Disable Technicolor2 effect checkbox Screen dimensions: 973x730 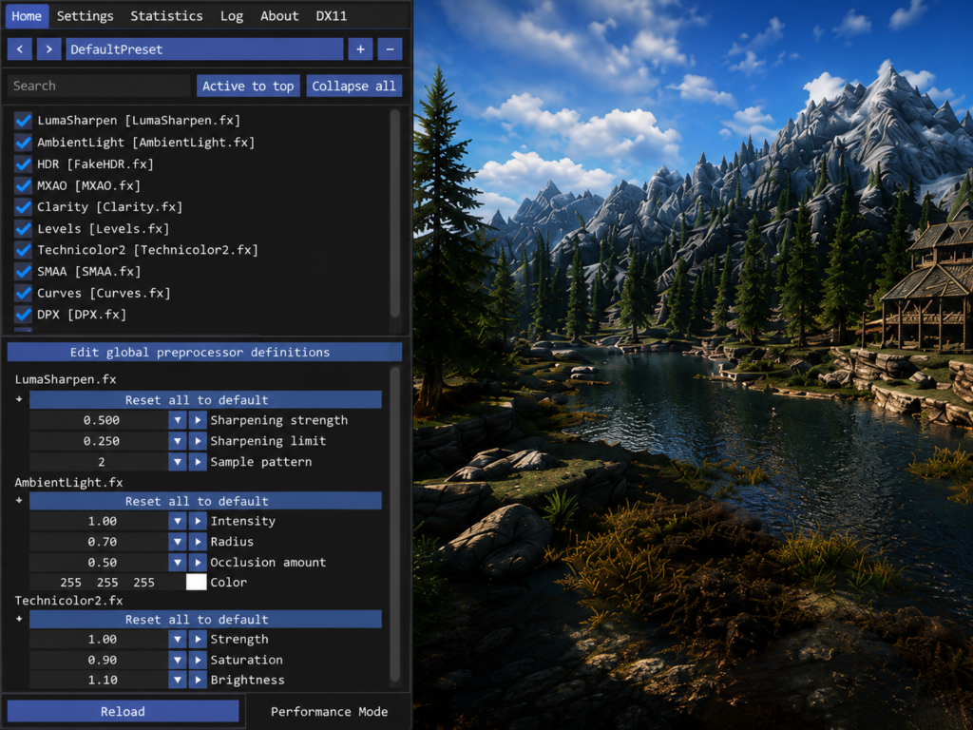24,250
